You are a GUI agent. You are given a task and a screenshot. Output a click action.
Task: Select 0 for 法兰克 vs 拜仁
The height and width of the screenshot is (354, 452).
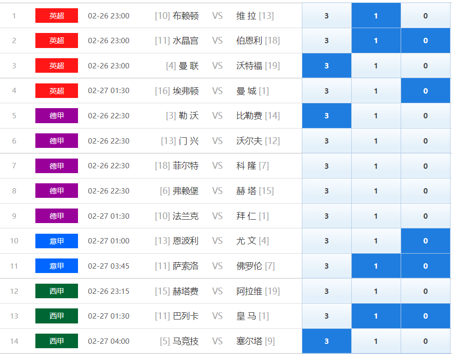pos(425,216)
